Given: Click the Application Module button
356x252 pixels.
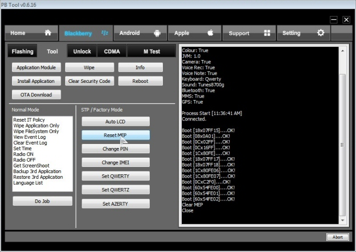Looking at the screenshot, I should [x=37, y=67].
